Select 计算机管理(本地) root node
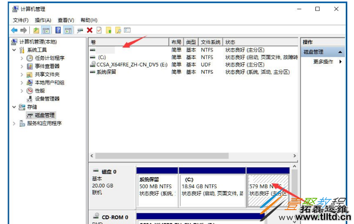354x224 pixels. [38, 42]
